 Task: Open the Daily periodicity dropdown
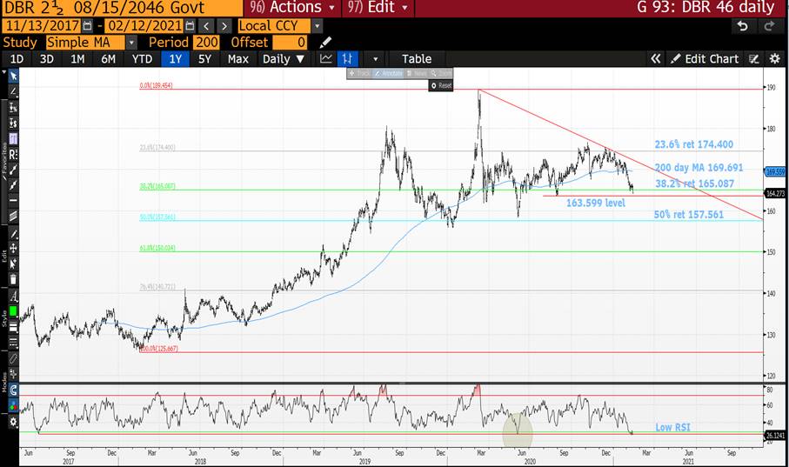[284, 58]
